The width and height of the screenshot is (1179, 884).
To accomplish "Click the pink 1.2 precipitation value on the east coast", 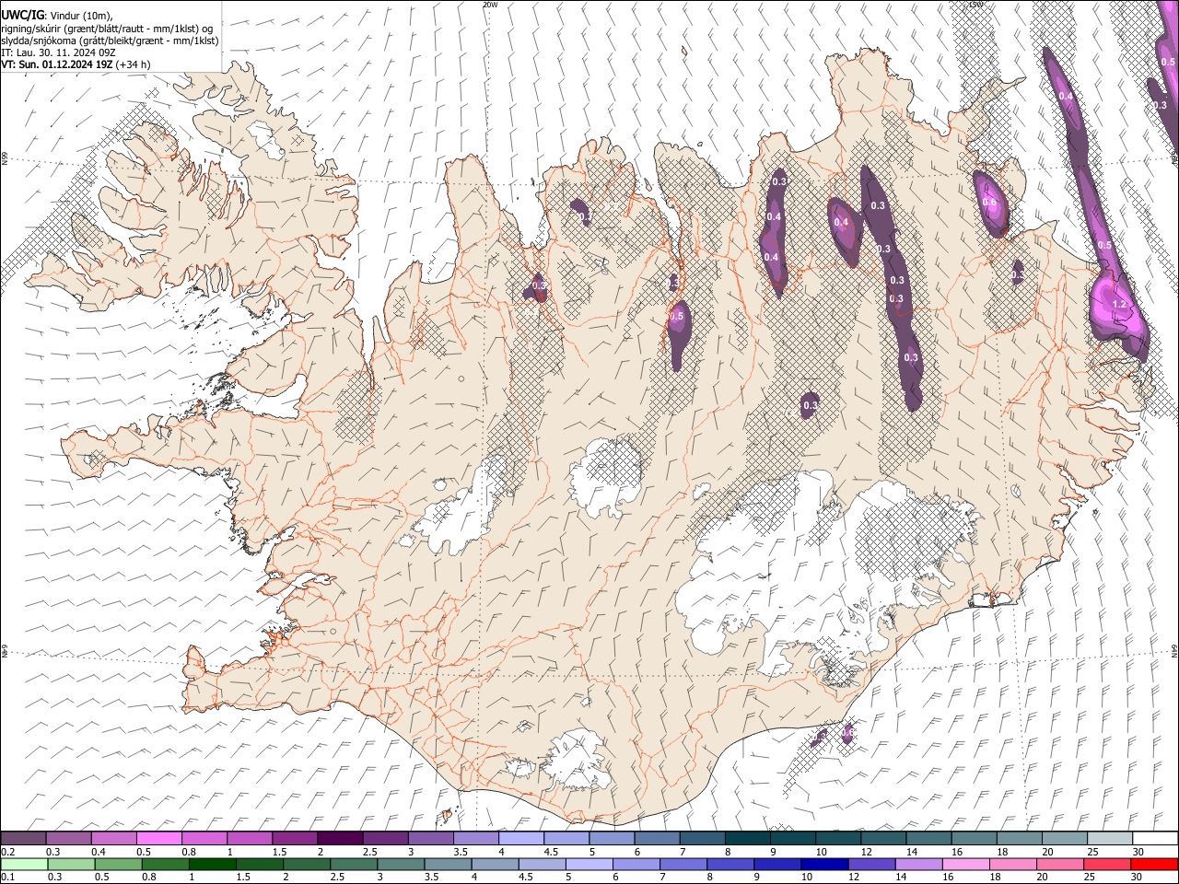I will point(1119,304).
